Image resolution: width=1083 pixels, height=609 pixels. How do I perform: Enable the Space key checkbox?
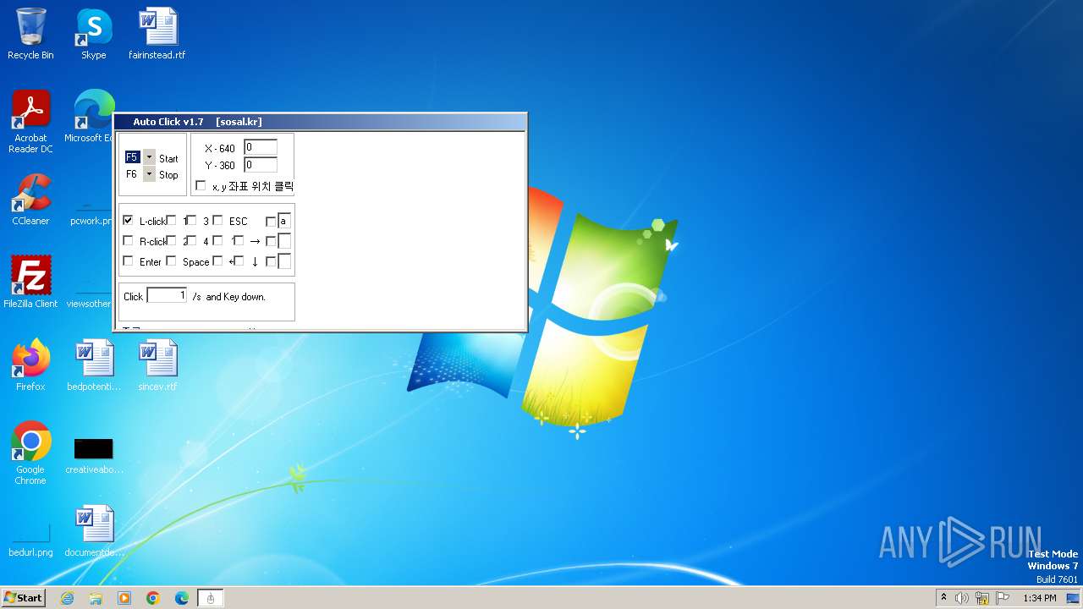(171, 261)
